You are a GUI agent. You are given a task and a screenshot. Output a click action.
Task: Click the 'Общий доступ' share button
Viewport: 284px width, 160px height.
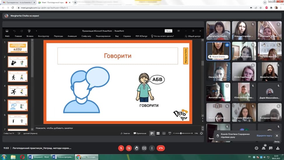193,36
